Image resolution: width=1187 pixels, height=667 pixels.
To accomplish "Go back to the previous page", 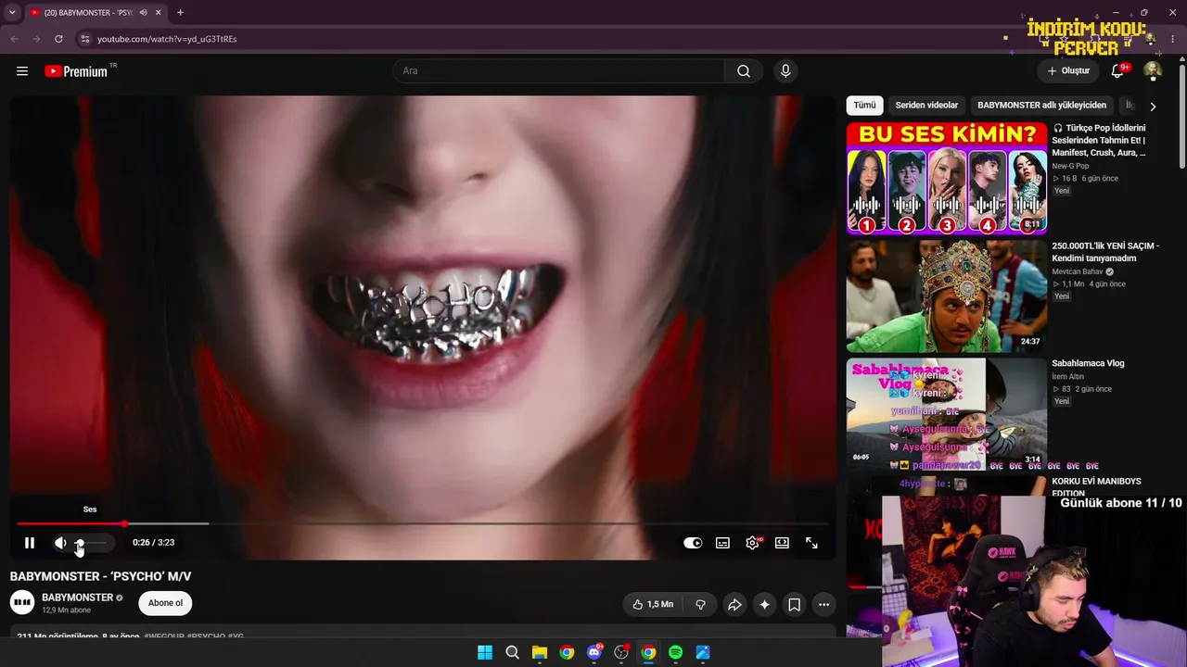I will [14, 39].
